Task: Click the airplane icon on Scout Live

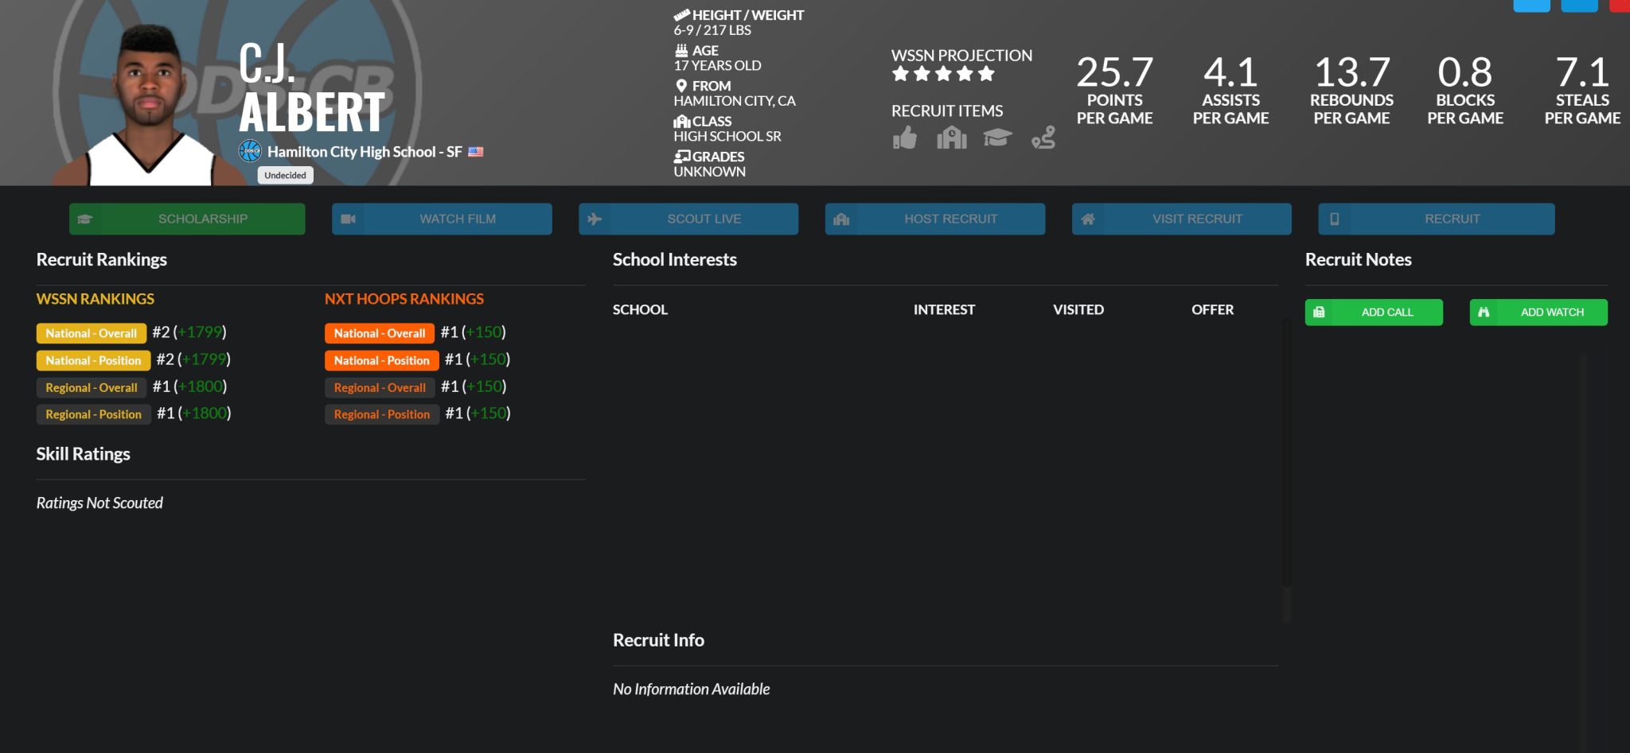Action: pos(595,219)
